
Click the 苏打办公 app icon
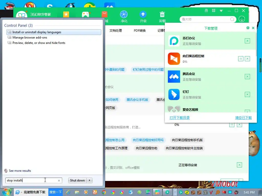pos(174,41)
